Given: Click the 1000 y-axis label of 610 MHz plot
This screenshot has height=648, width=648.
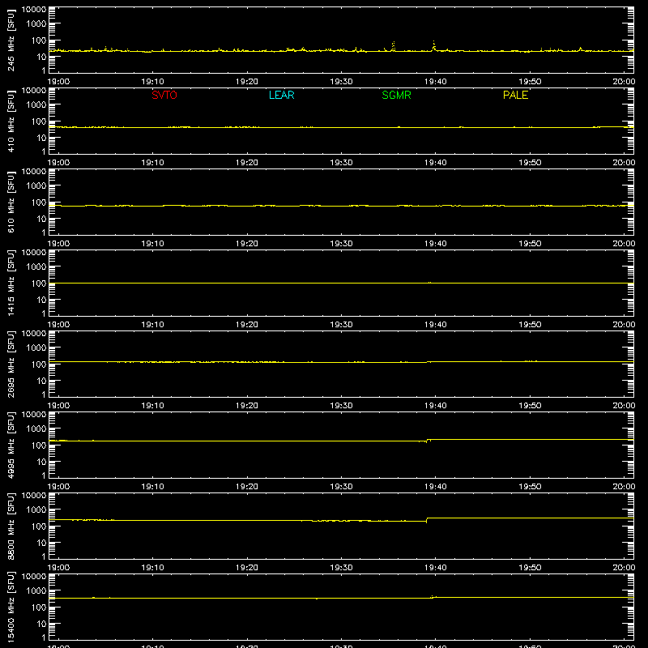Looking at the screenshot, I should tap(36, 185).
